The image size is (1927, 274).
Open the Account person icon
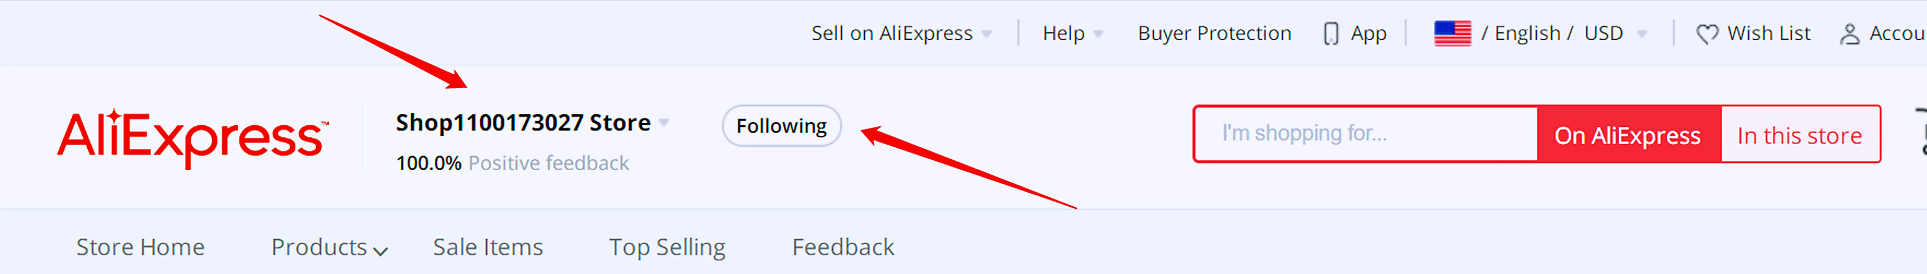click(x=1849, y=34)
